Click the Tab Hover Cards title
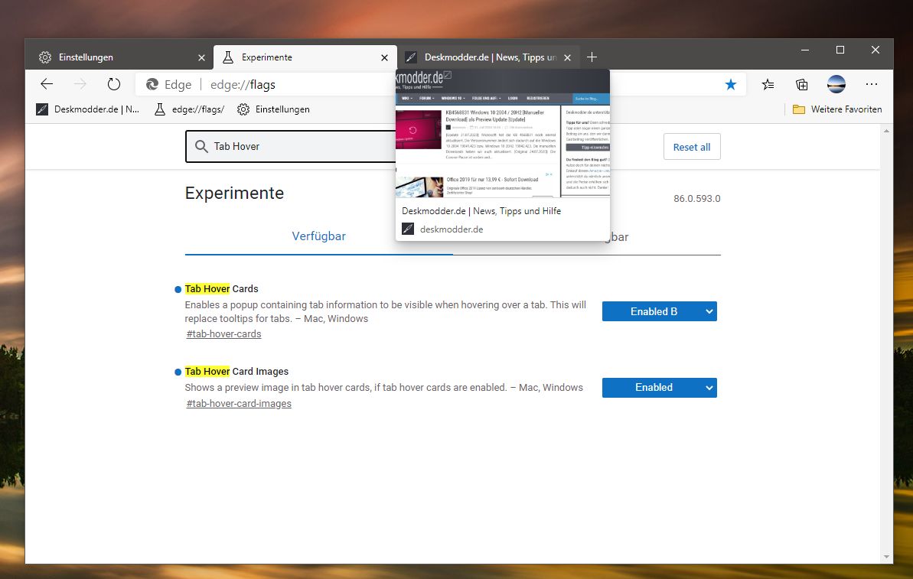The image size is (913, 579). [221, 288]
